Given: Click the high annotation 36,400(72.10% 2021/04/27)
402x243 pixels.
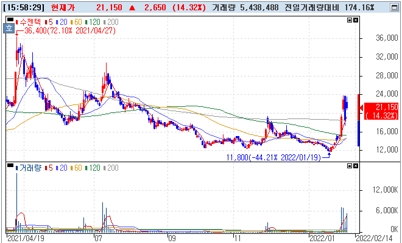Looking at the screenshot, I should pos(70,31).
